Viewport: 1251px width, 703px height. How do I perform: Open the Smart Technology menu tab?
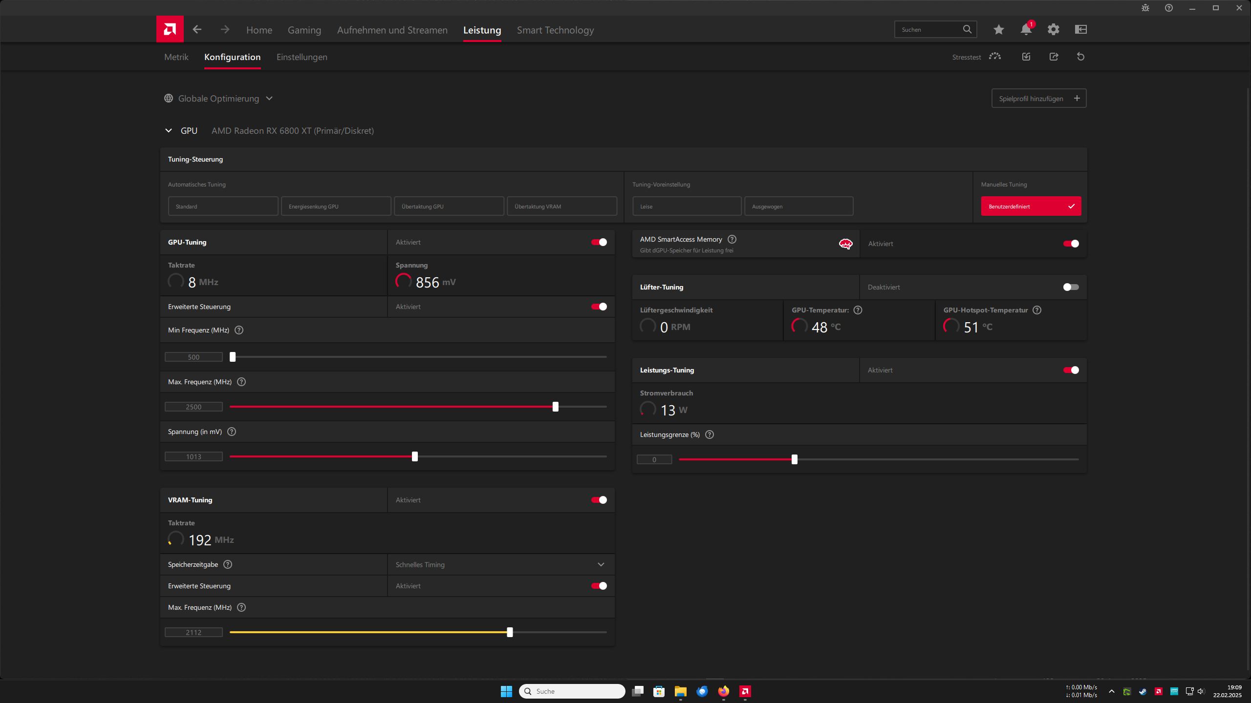(x=555, y=30)
